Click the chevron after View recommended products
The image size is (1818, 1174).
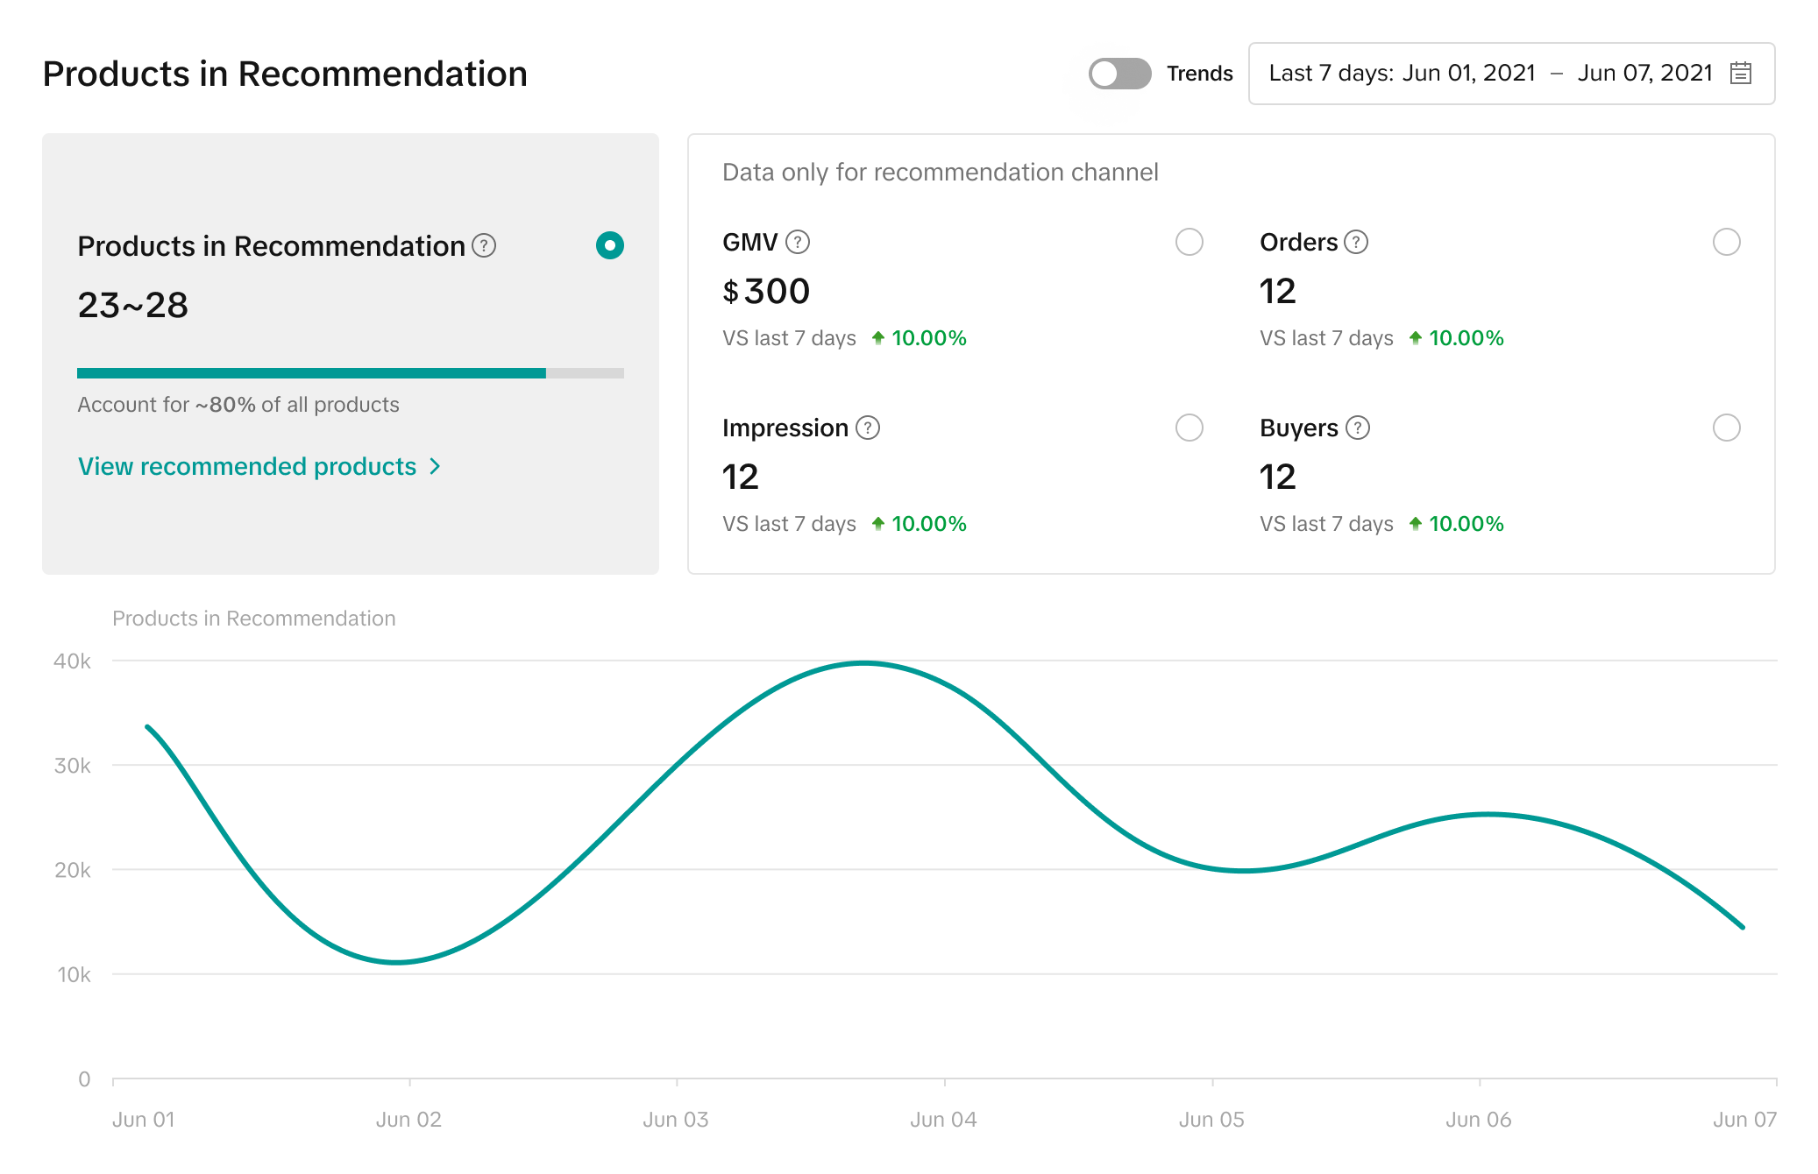point(435,467)
